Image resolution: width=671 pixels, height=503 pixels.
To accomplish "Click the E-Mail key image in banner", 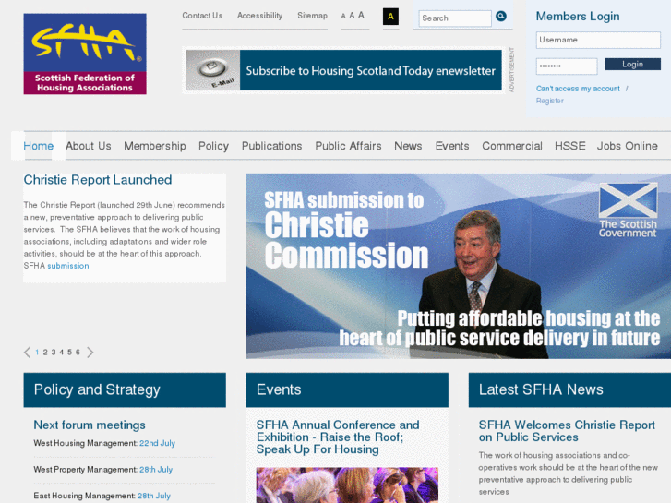I will pyautogui.click(x=213, y=70).
